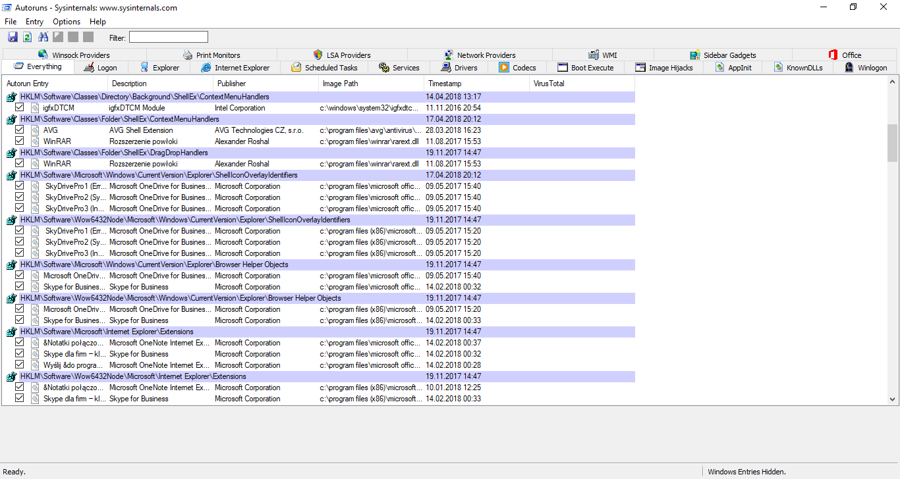This screenshot has width=900, height=479.
Task: Click the '28.03.2018 16:23' timestamp cell
Action: (x=453, y=130)
